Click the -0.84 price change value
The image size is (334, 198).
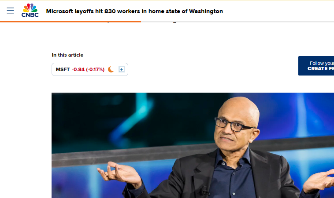point(78,69)
